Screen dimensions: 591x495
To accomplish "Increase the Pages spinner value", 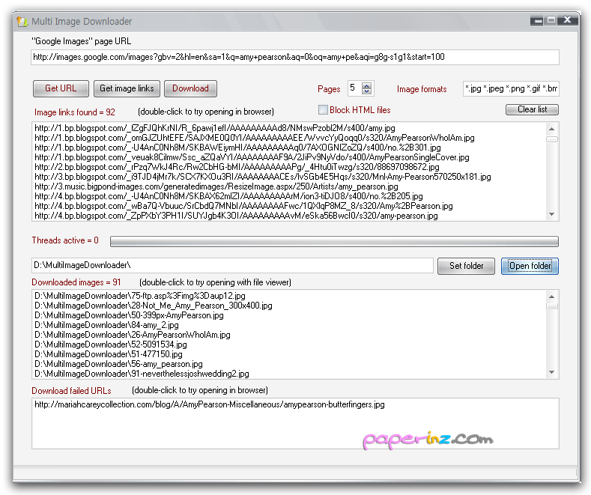I will pyautogui.click(x=366, y=85).
